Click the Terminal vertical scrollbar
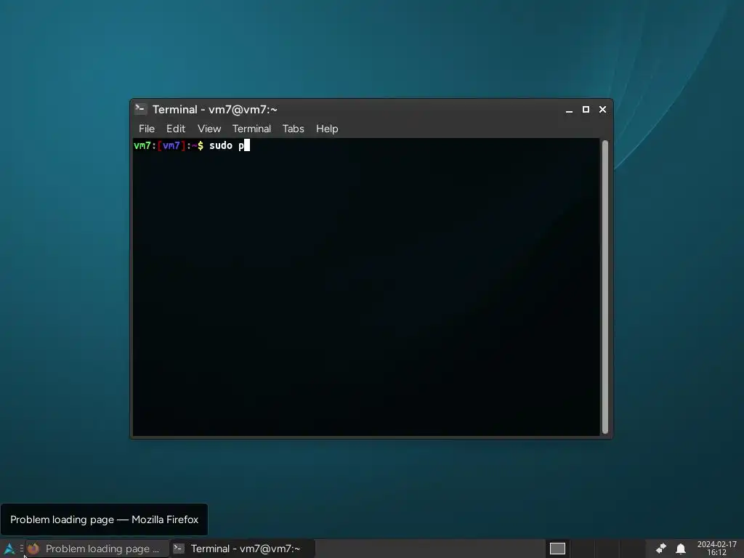Image resolution: width=744 pixels, height=558 pixels. click(x=605, y=286)
